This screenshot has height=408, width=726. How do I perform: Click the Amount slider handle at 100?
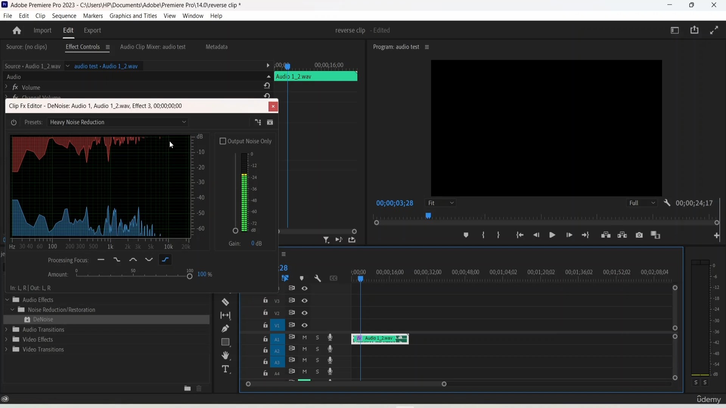click(x=190, y=277)
